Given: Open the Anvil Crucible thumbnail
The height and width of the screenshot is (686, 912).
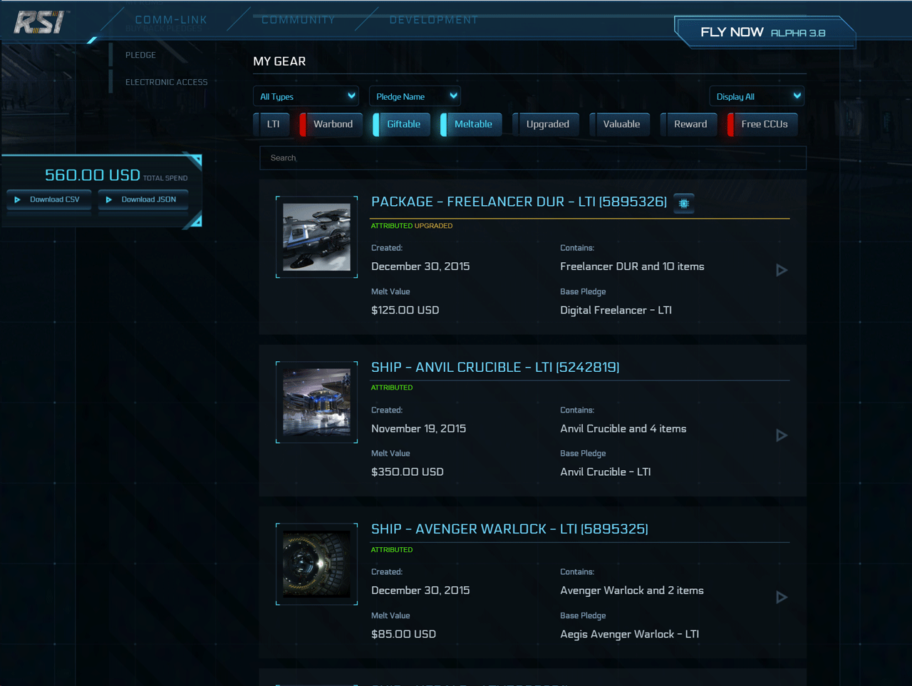Looking at the screenshot, I should (x=317, y=402).
